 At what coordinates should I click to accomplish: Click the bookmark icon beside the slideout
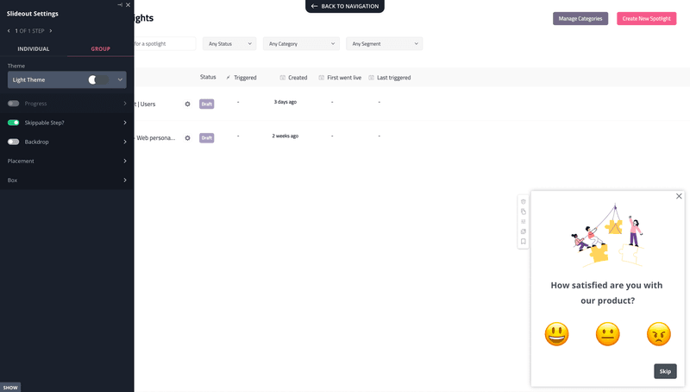click(523, 242)
